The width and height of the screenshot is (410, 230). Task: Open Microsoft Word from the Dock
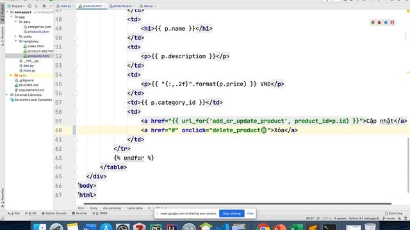(89, 227)
